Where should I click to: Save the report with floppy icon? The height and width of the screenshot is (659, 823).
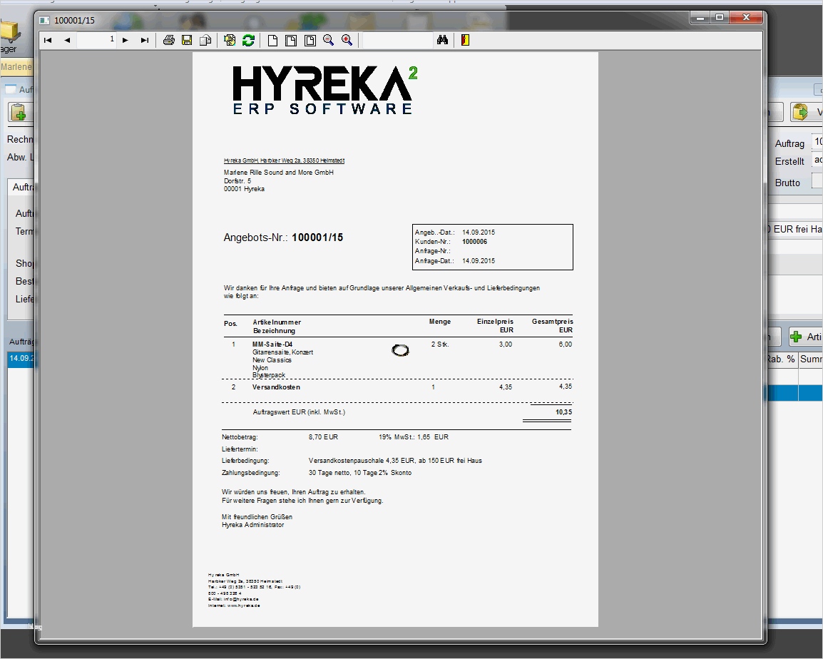point(187,41)
